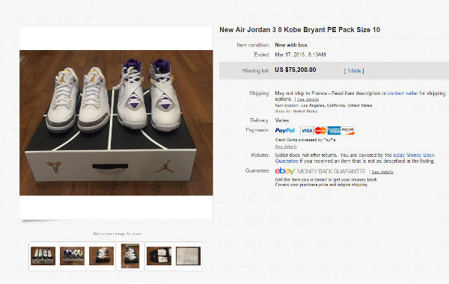Click See details under payment cards
Viewport: 449px width, 284px height.
[x=286, y=146]
